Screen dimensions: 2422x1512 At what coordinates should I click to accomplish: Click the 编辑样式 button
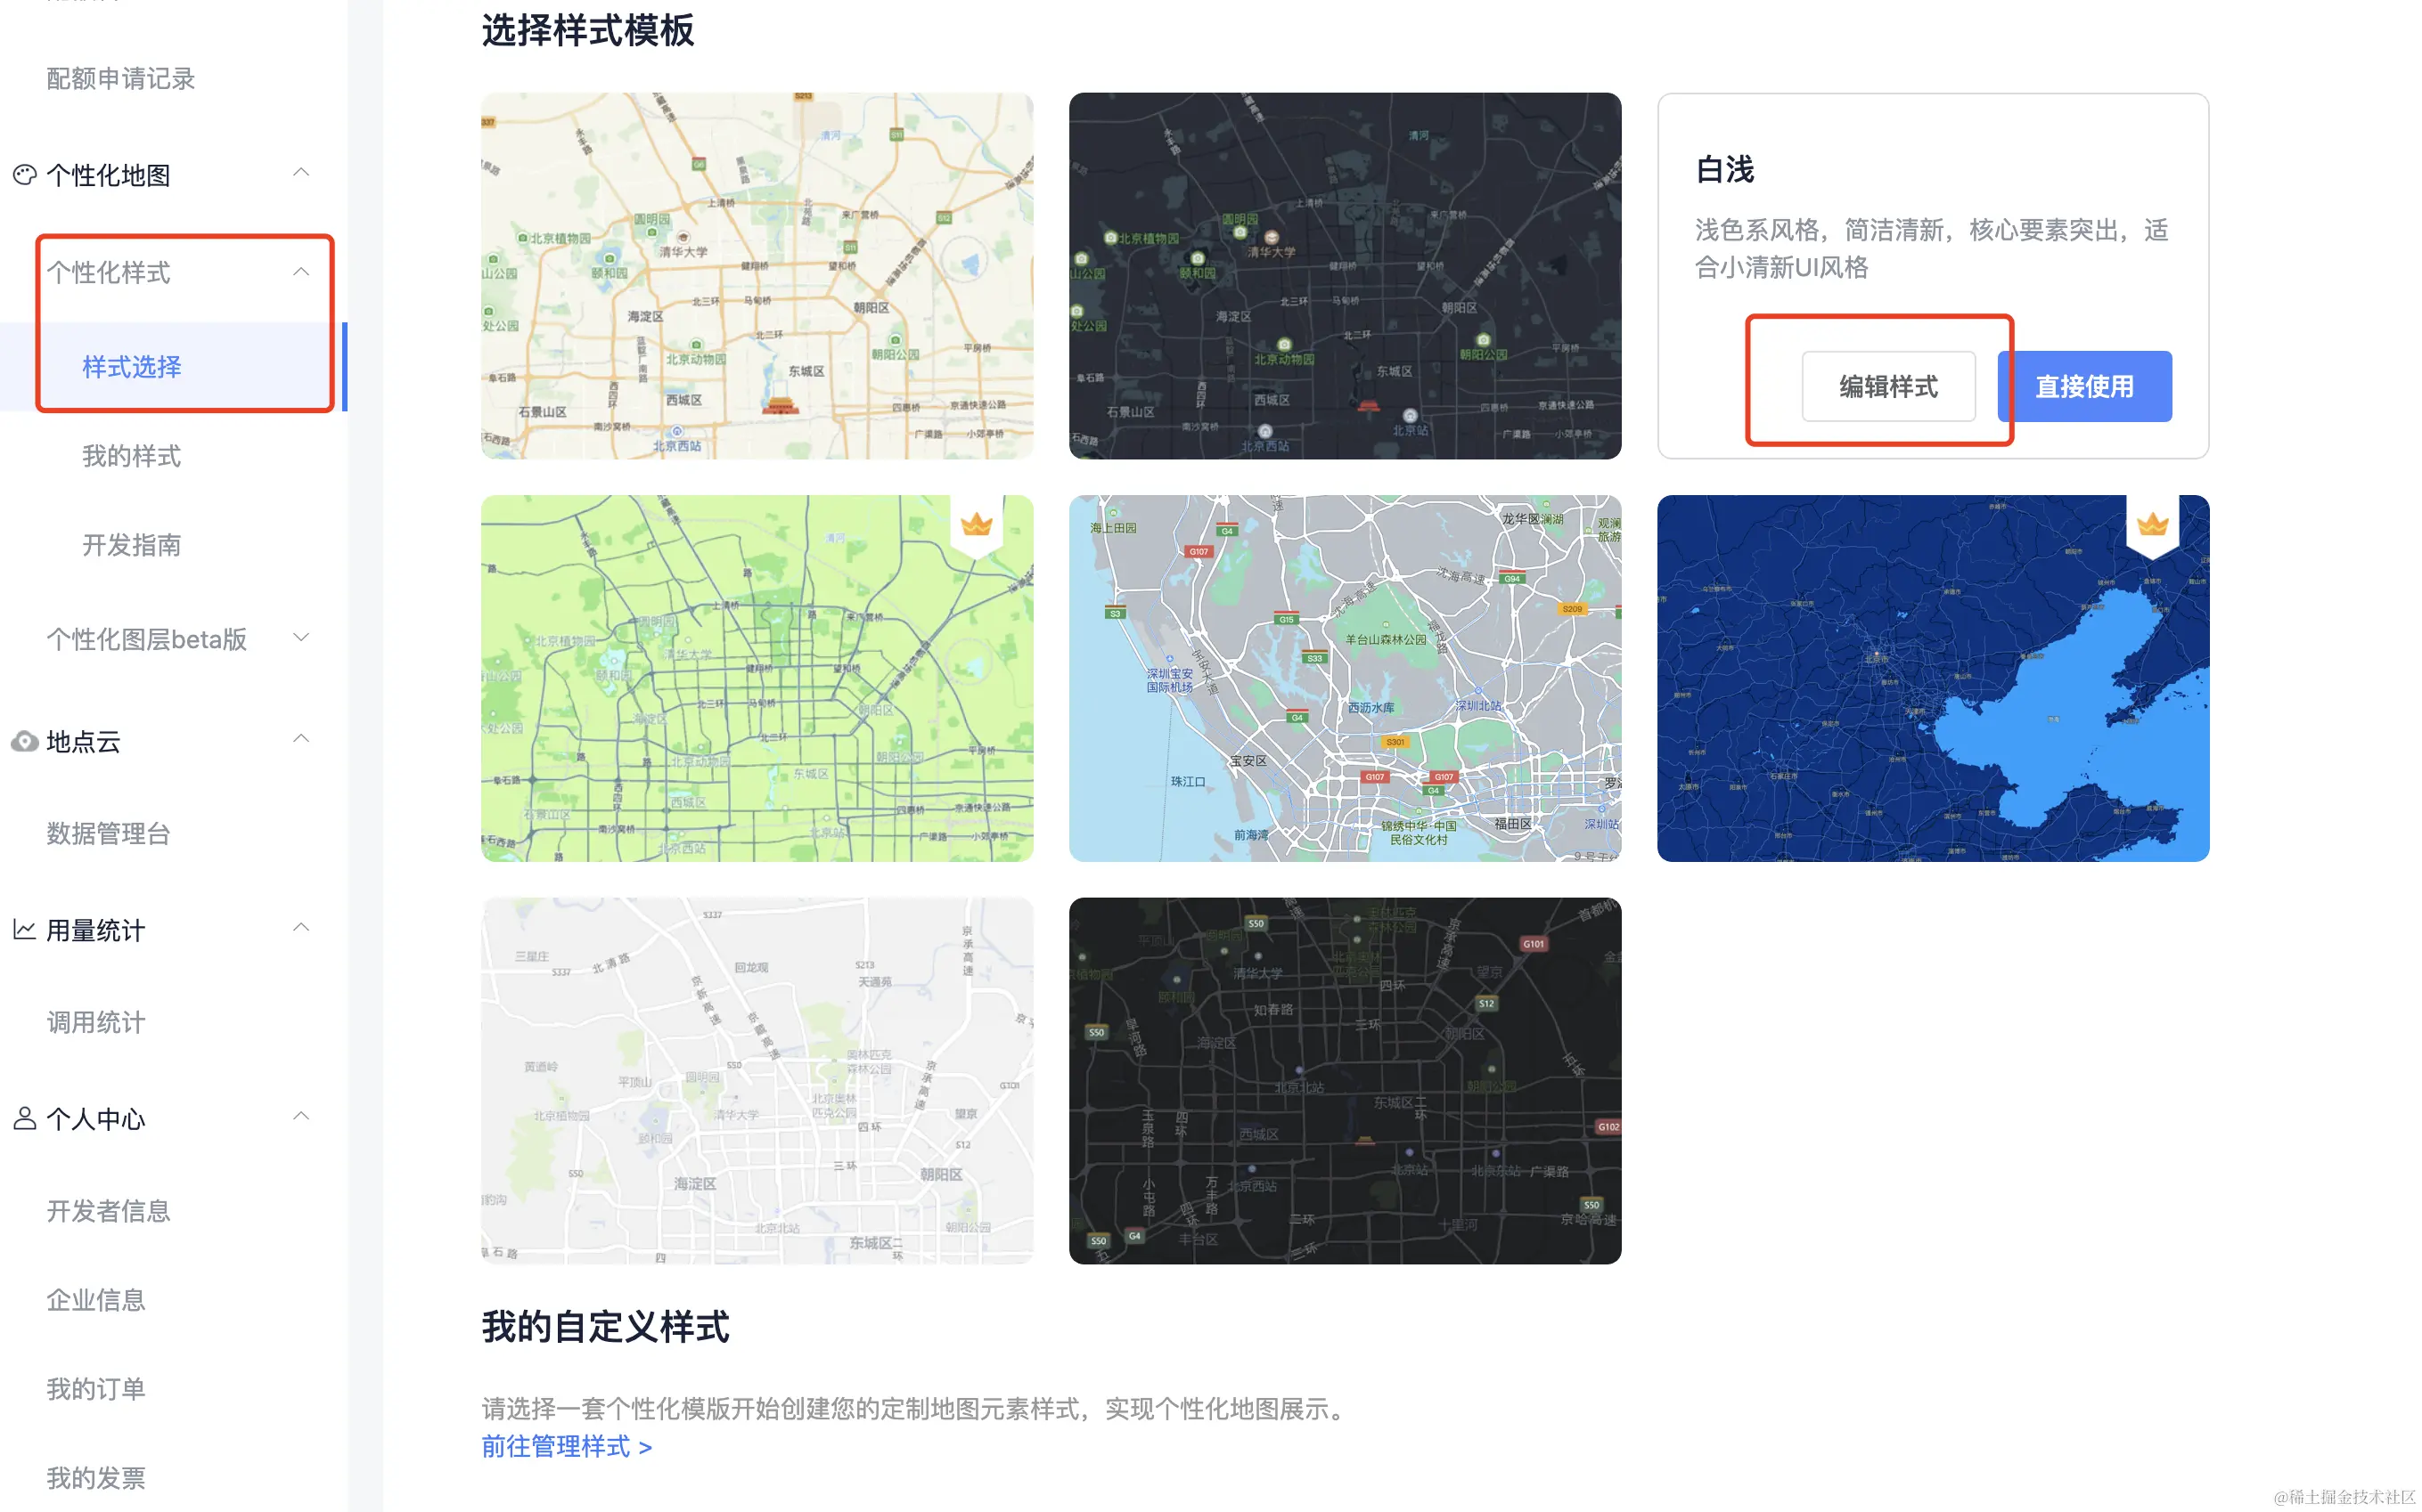[1887, 386]
